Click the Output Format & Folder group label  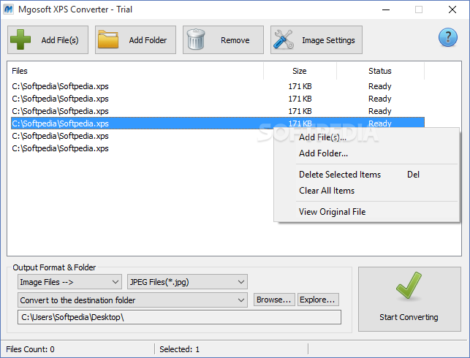click(x=54, y=267)
